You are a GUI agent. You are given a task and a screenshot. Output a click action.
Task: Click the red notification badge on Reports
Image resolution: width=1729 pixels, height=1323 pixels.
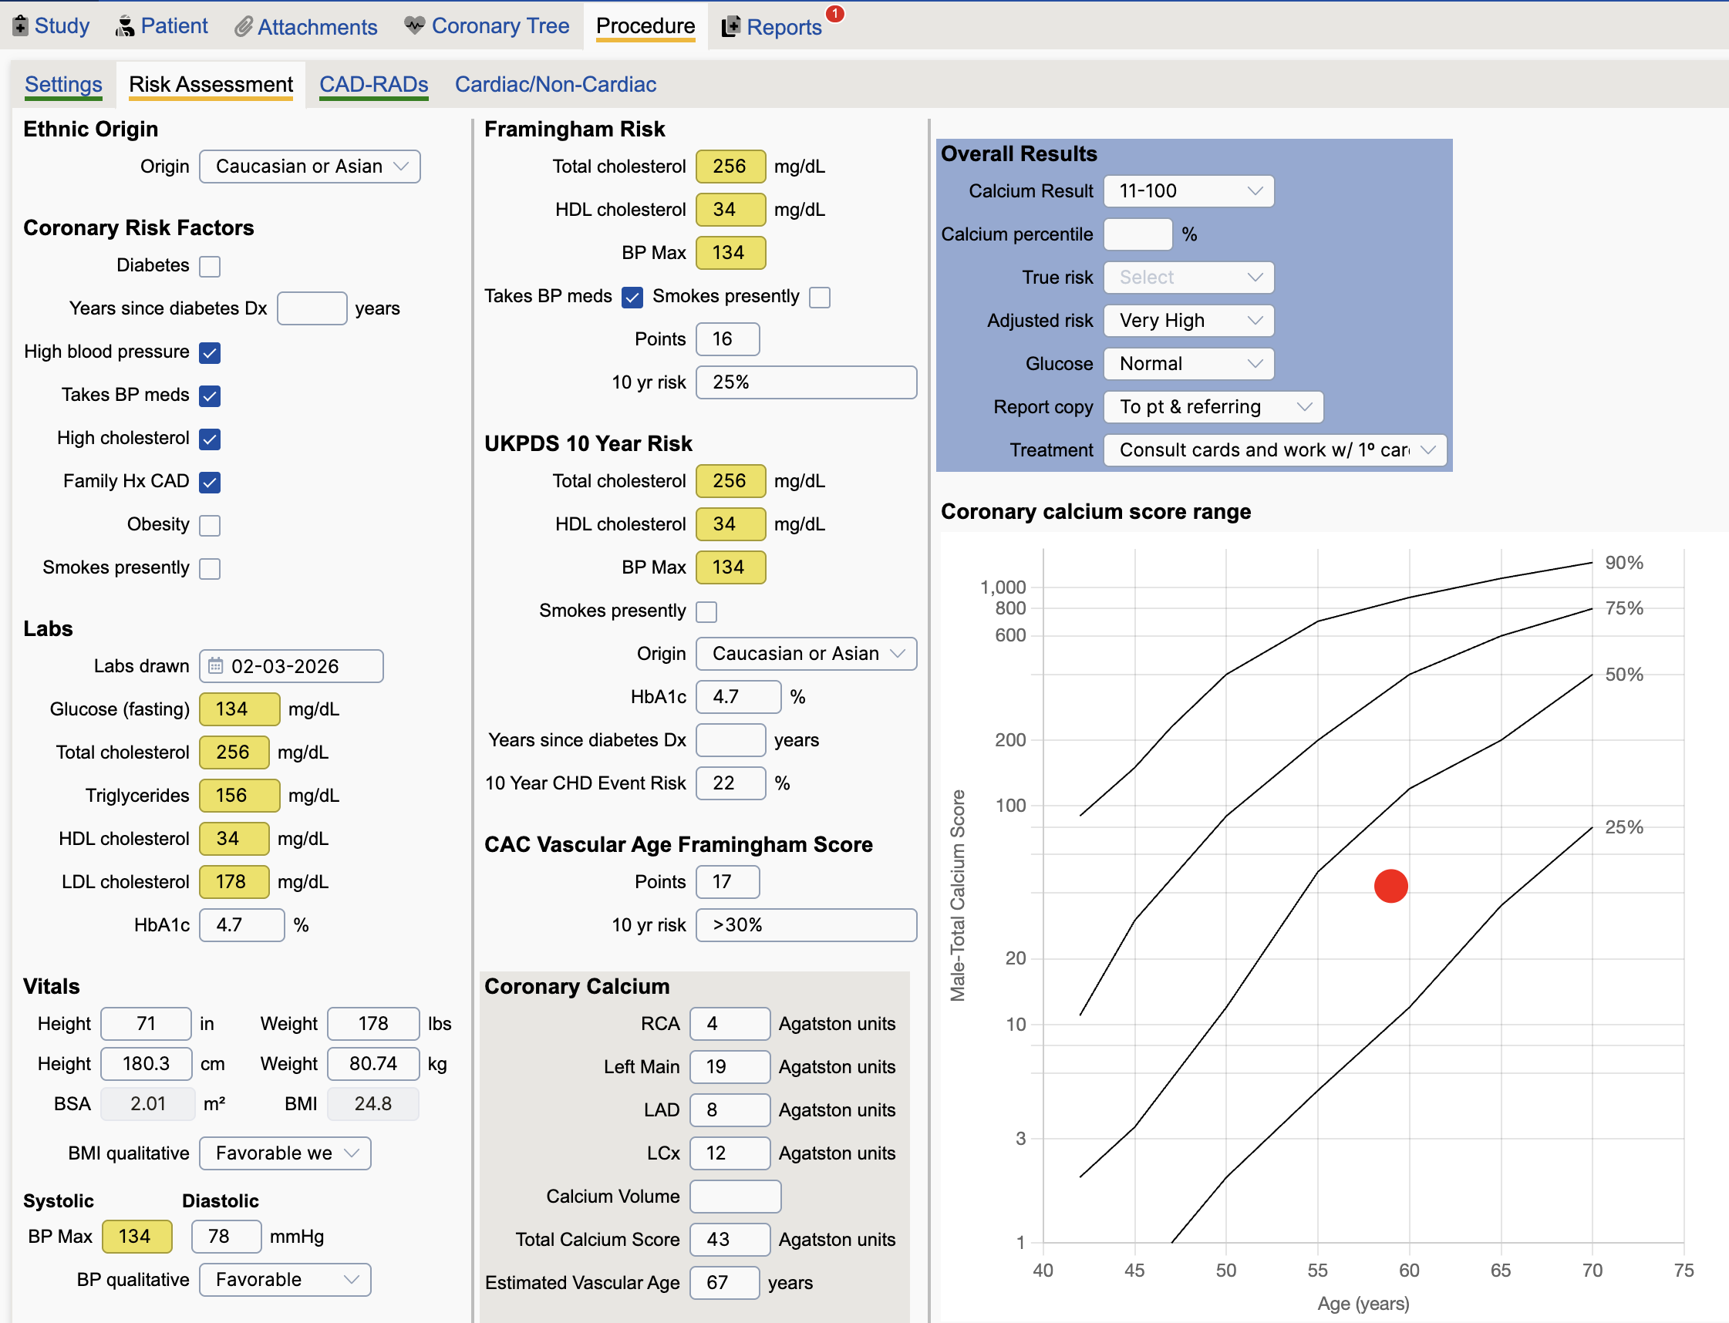tap(835, 13)
